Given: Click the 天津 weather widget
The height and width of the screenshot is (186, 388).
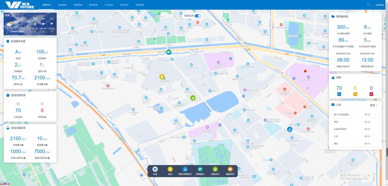Looking at the screenshot, I should tap(30, 24).
